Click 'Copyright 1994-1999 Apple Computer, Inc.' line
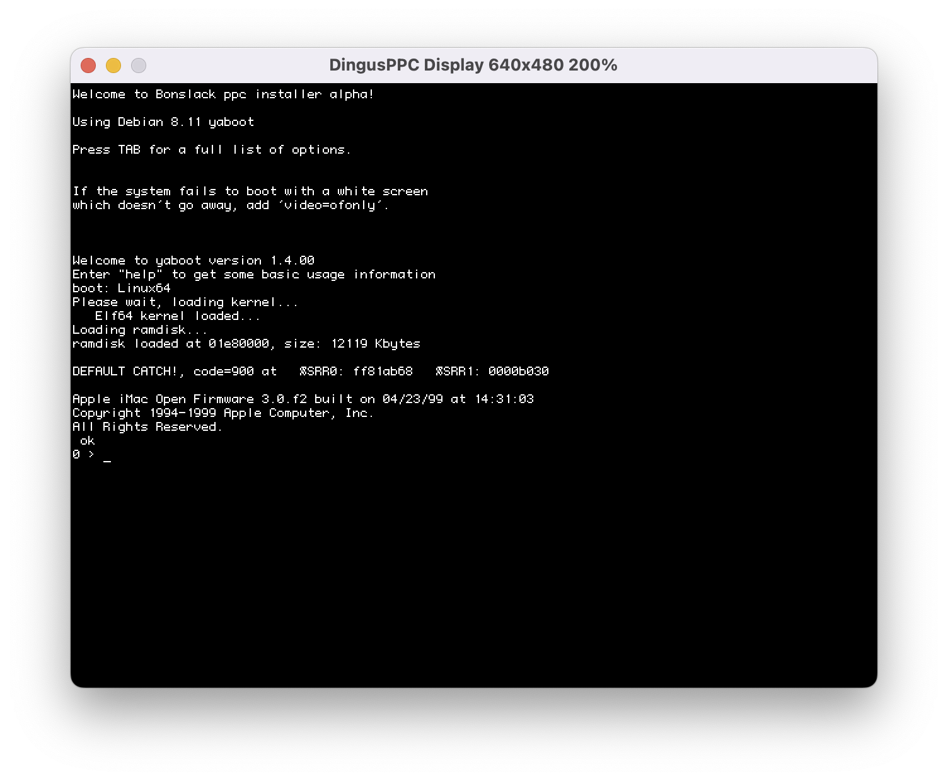The height and width of the screenshot is (781, 948). pyautogui.click(x=223, y=413)
